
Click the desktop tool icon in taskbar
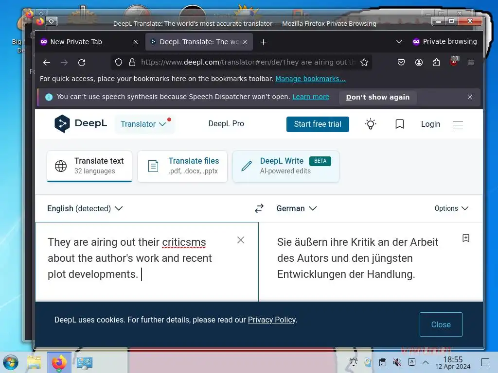click(84, 362)
